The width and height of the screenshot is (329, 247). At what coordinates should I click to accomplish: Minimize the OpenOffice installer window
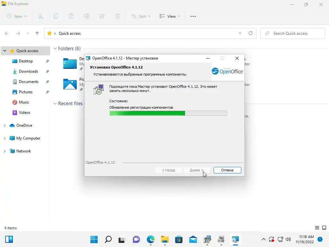coord(208,58)
